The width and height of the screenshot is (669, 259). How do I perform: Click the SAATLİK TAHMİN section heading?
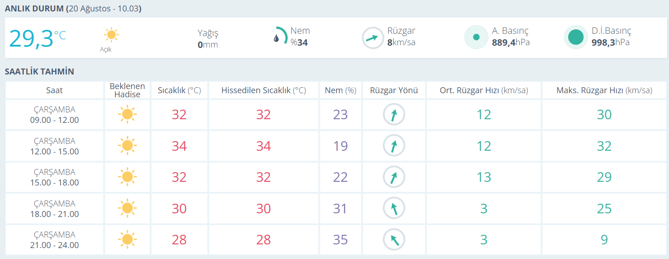pos(39,72)
